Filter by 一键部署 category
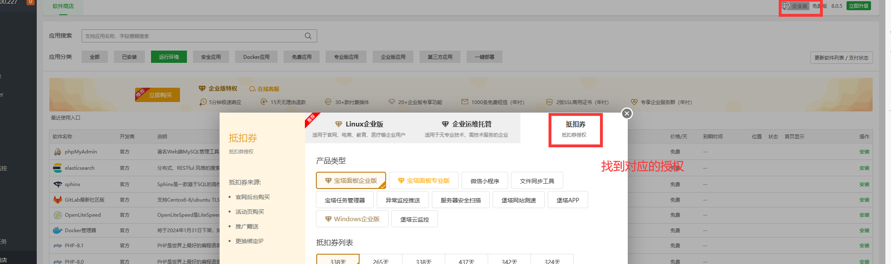 click(484, 57)
